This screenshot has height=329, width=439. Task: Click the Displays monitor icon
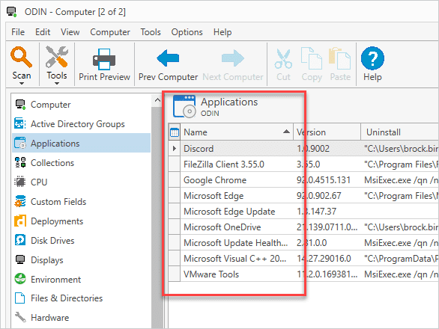pos(20,259)
